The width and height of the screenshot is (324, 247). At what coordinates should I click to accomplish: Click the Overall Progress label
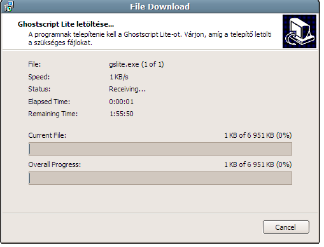(x=55, y=164)
